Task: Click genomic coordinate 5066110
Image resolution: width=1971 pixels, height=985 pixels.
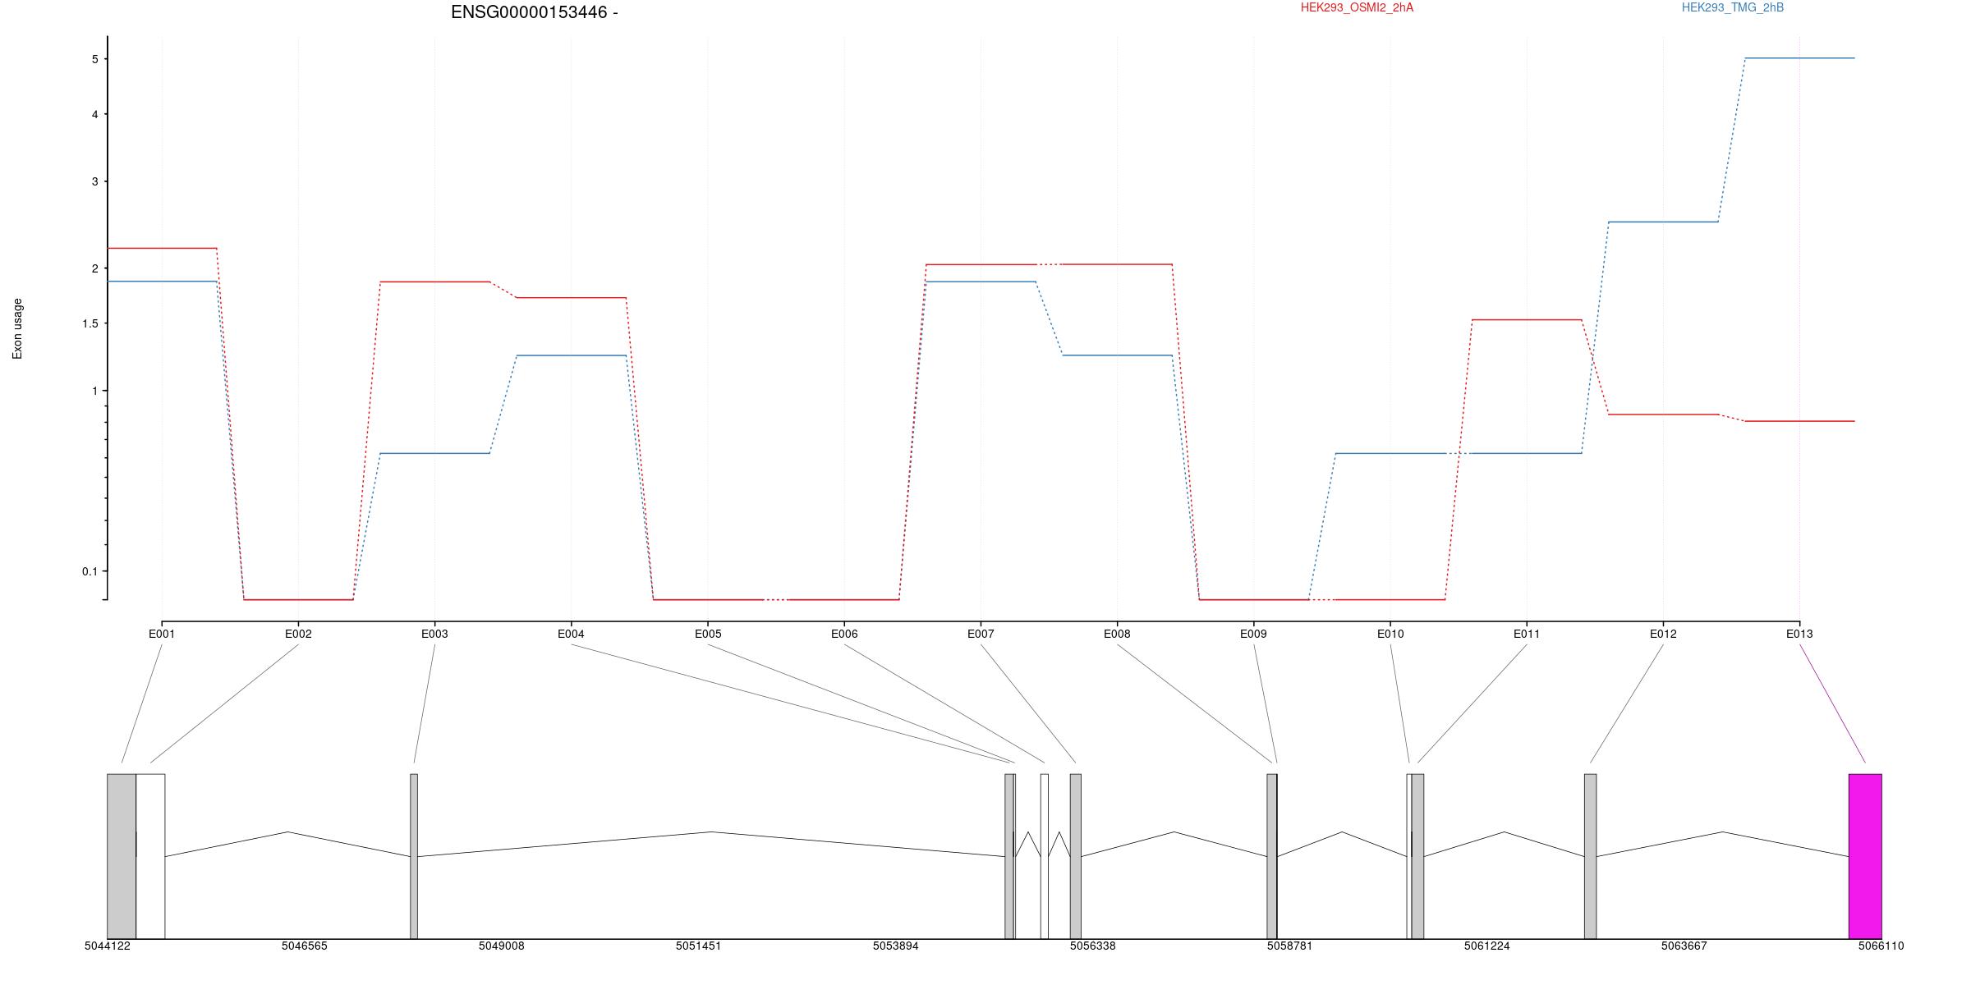Action: [1881, 946]
